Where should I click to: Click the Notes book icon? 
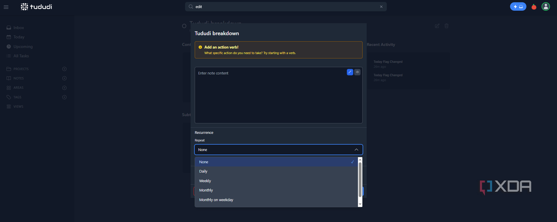(9, 78)
